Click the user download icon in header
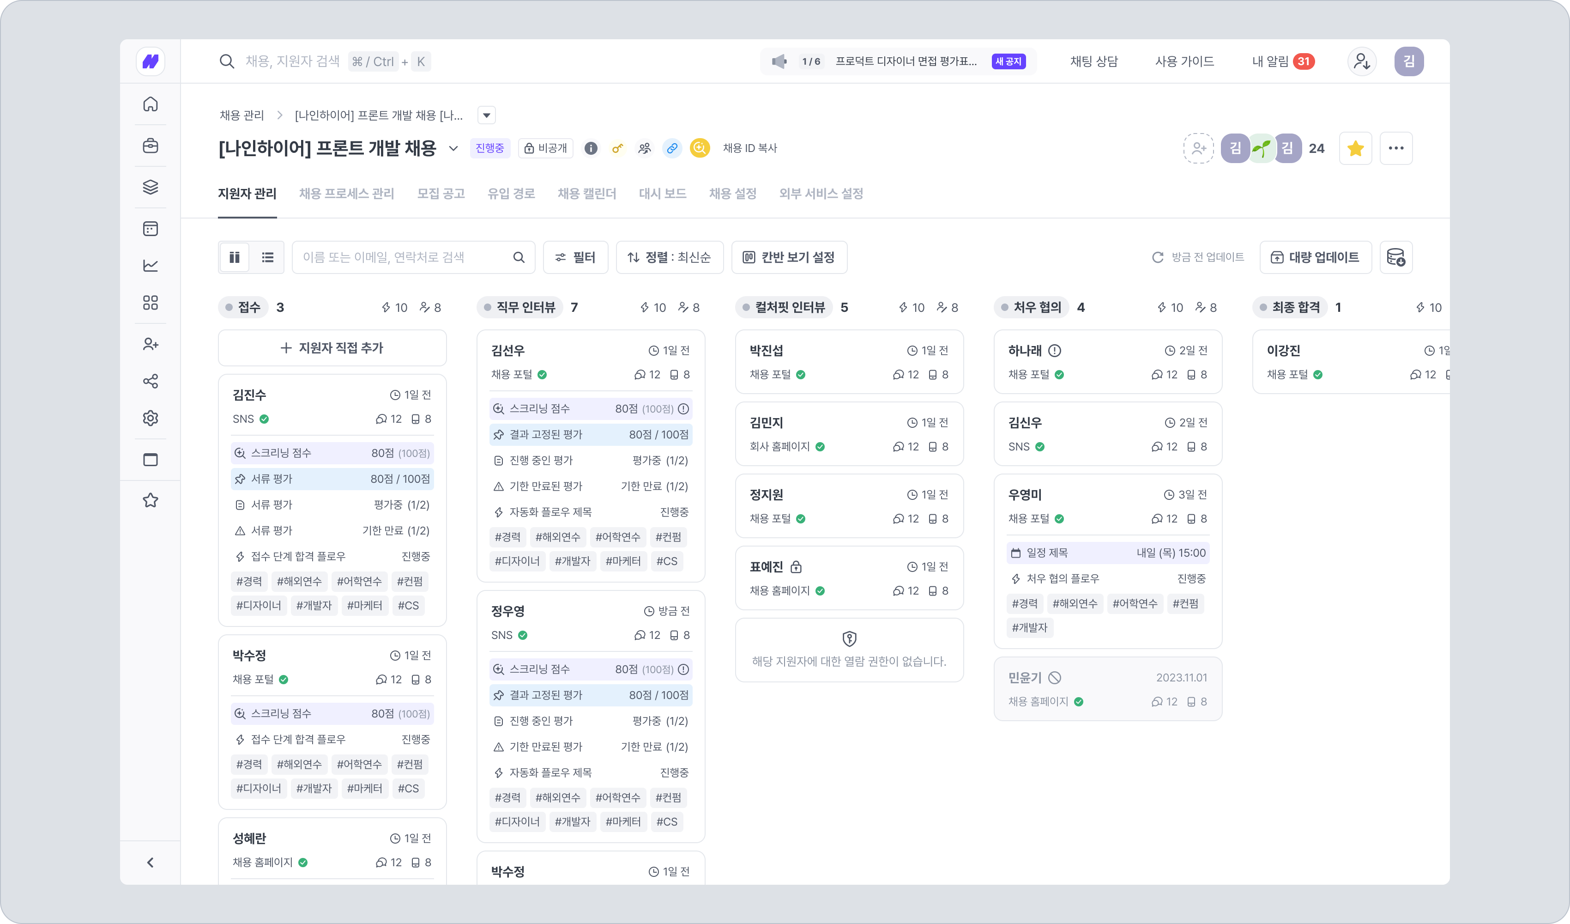Image resolution: width=1570 pixels, height=924 pixels. tap(1362, 61)
